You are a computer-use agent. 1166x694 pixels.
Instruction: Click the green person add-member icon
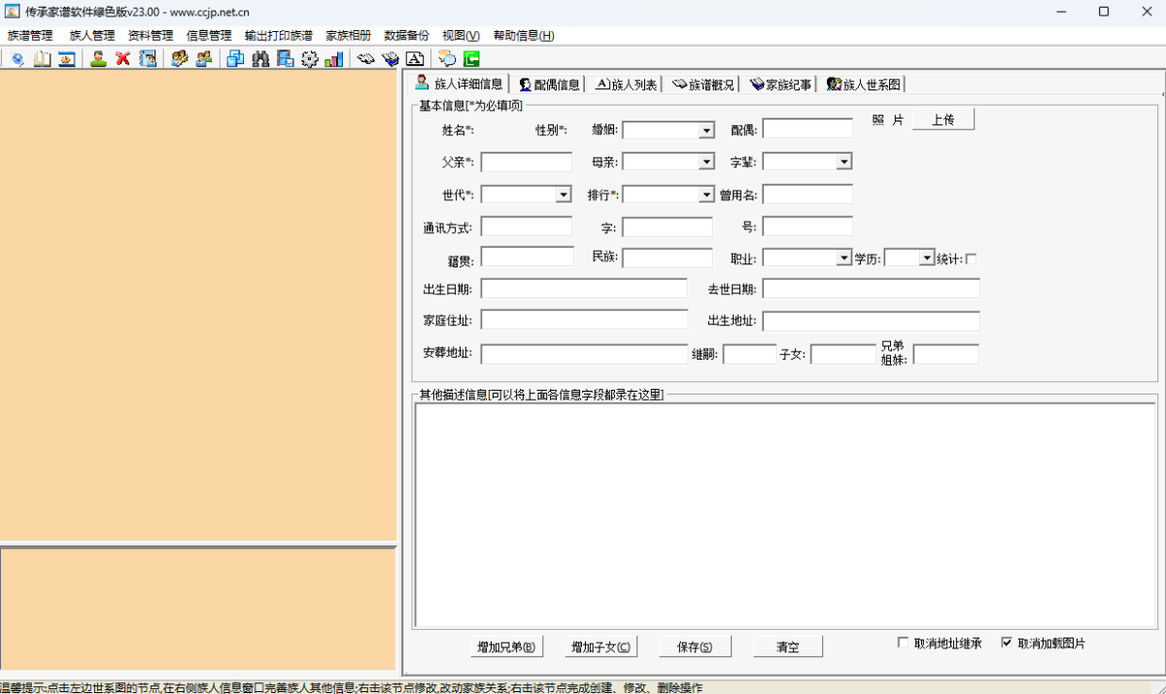[98, 59]
